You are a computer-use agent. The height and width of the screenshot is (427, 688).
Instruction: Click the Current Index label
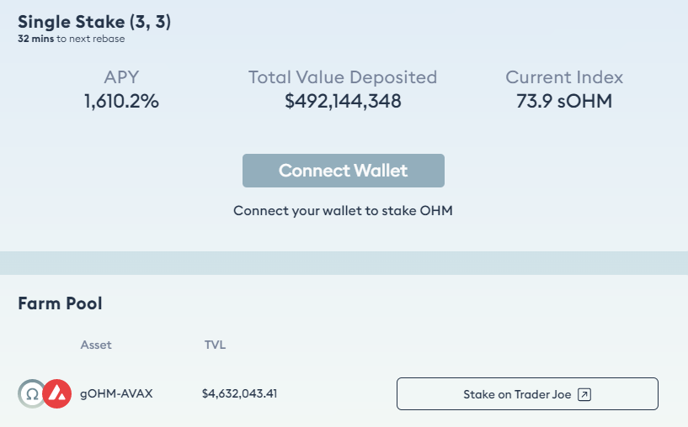[x=564, y=77]
